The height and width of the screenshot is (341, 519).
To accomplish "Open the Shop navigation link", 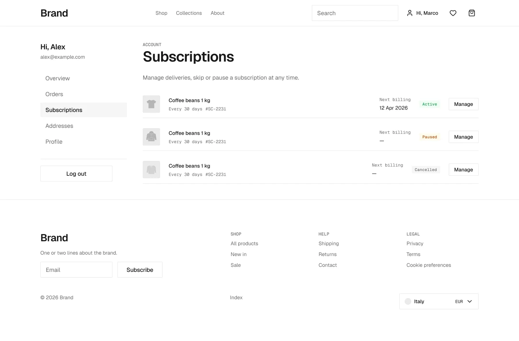I will 161,13.
